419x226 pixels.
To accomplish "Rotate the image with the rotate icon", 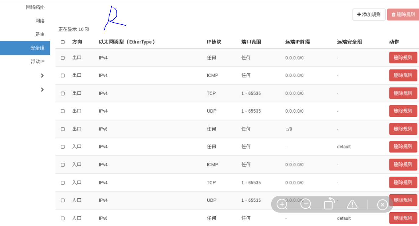I will [329, 204].
